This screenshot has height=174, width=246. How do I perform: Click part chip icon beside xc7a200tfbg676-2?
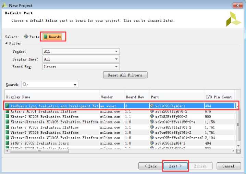pos(152,111)
